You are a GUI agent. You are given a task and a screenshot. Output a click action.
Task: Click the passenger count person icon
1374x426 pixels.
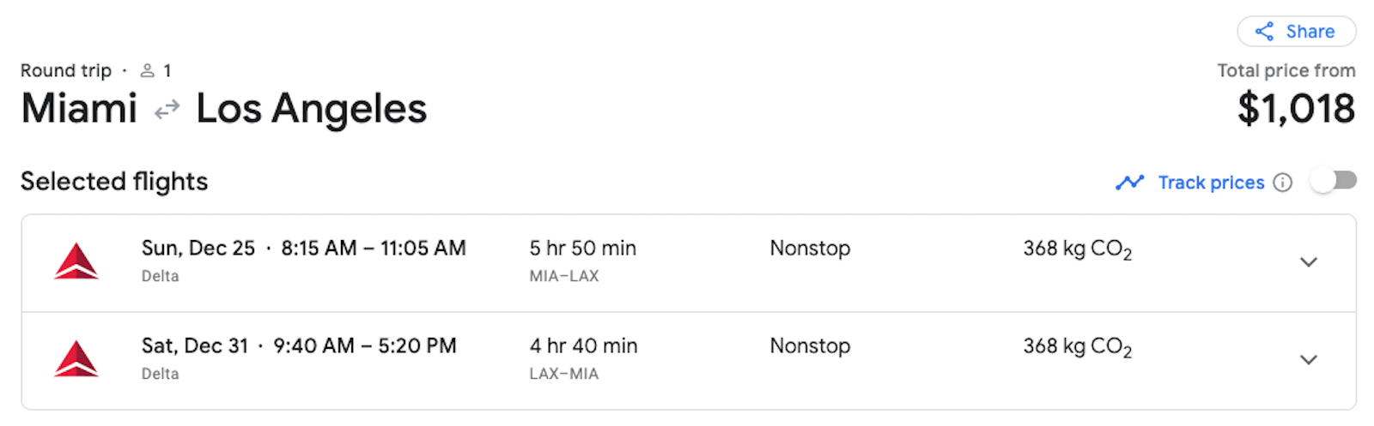tap(148, 70)
